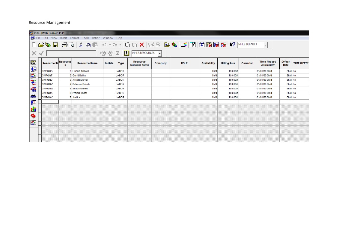Screen dimensions: 337x238
Task: Open the Window menu
Action: point(108,38)
